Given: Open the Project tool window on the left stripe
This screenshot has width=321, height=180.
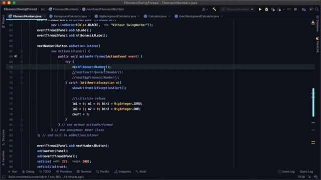Looking at the screenshot, I should point(3,21).
